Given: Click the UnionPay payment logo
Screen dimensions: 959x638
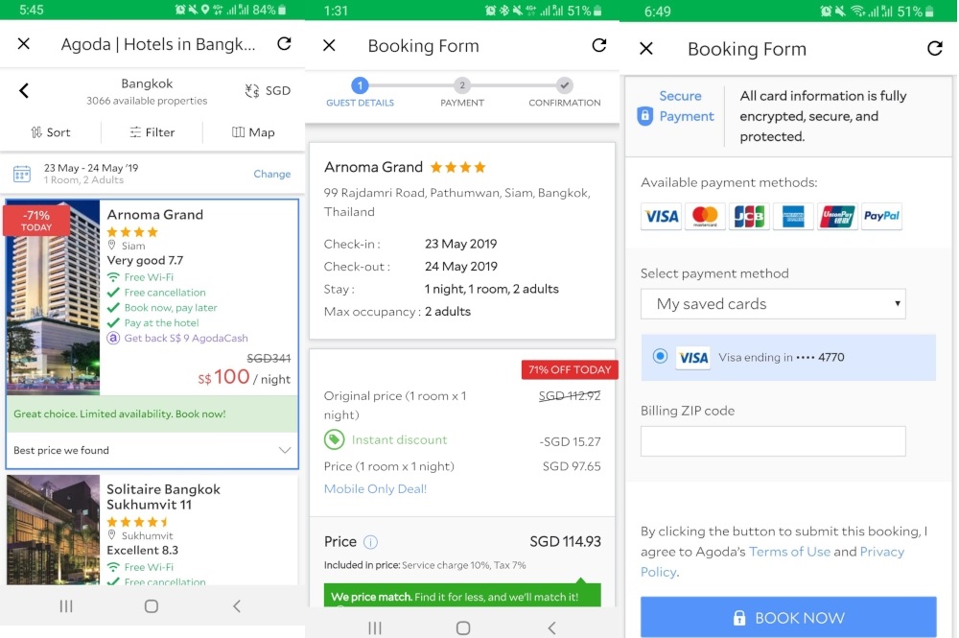Looking at the screenshot, I should tap(837, 216).
